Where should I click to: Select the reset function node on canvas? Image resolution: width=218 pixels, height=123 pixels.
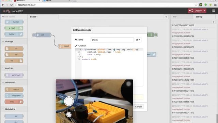(65, 46)
